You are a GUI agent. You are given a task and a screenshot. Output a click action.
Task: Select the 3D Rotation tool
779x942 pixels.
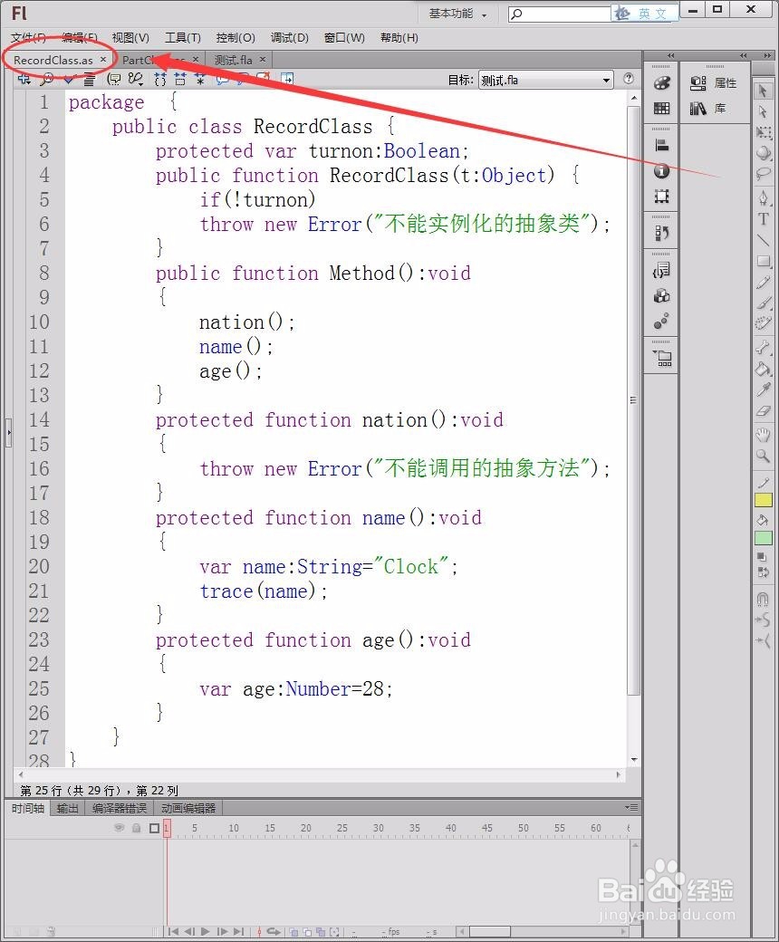tap(763, 152)
